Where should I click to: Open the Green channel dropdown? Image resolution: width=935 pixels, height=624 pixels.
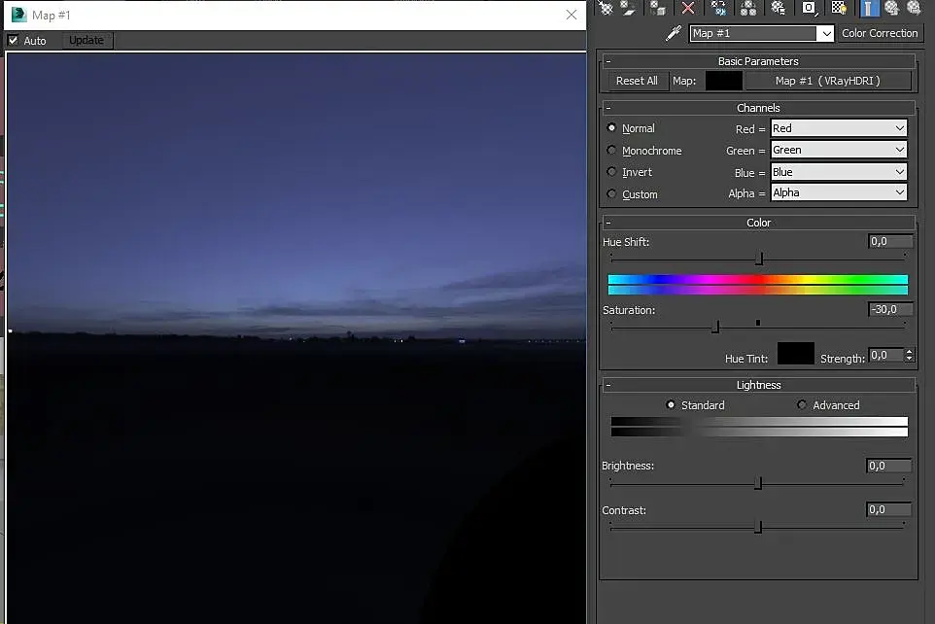point(839,150)
